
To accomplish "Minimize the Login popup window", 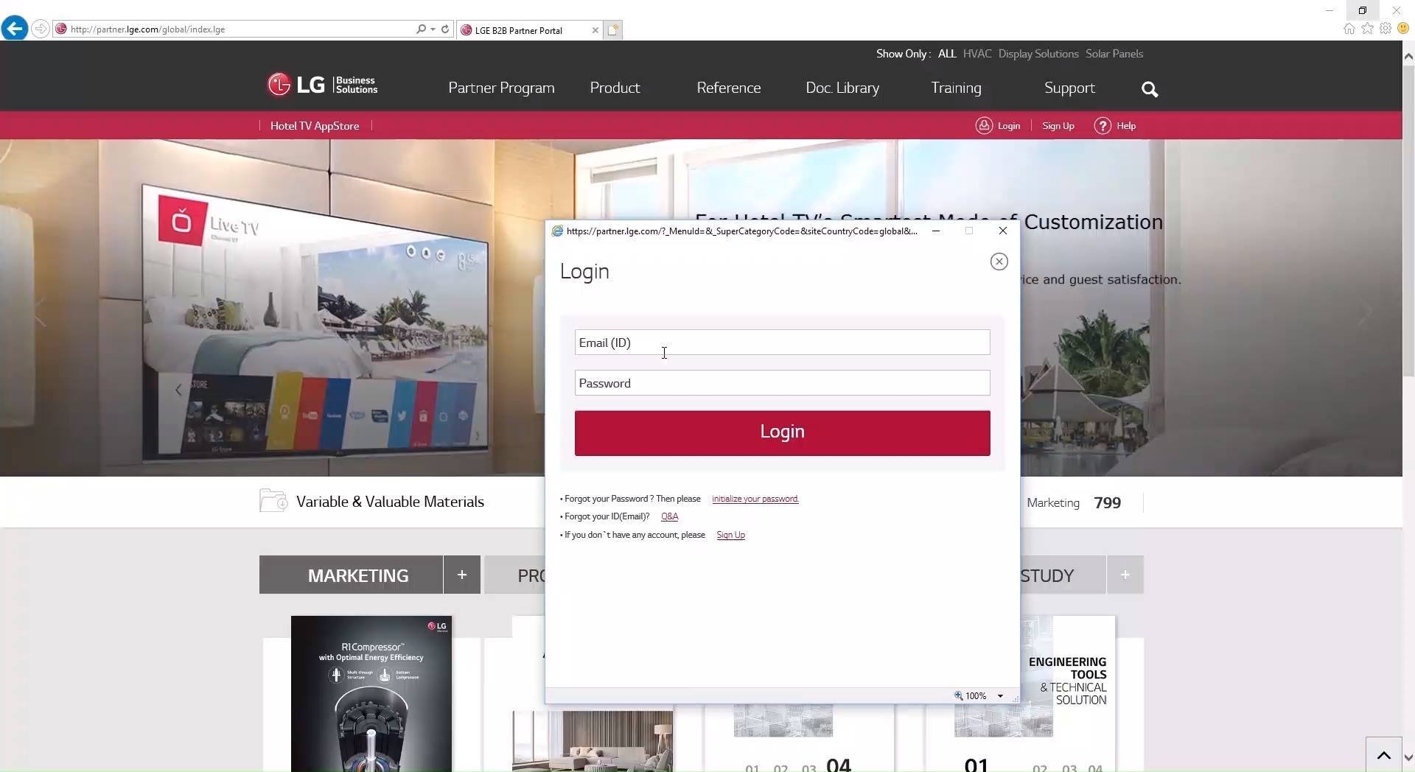I will click(x=935, y=231).
